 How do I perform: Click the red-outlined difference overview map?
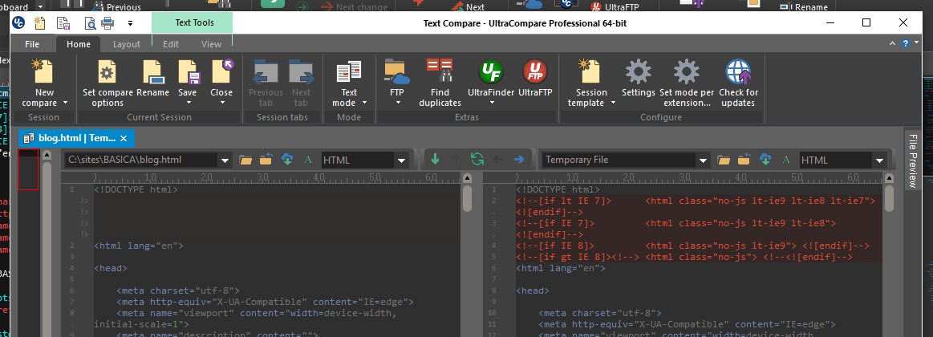click(29, 169)
